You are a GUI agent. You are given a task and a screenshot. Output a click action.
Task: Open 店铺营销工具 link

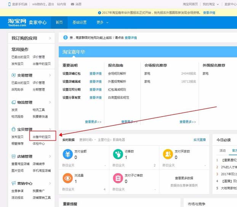coord(42,197)
